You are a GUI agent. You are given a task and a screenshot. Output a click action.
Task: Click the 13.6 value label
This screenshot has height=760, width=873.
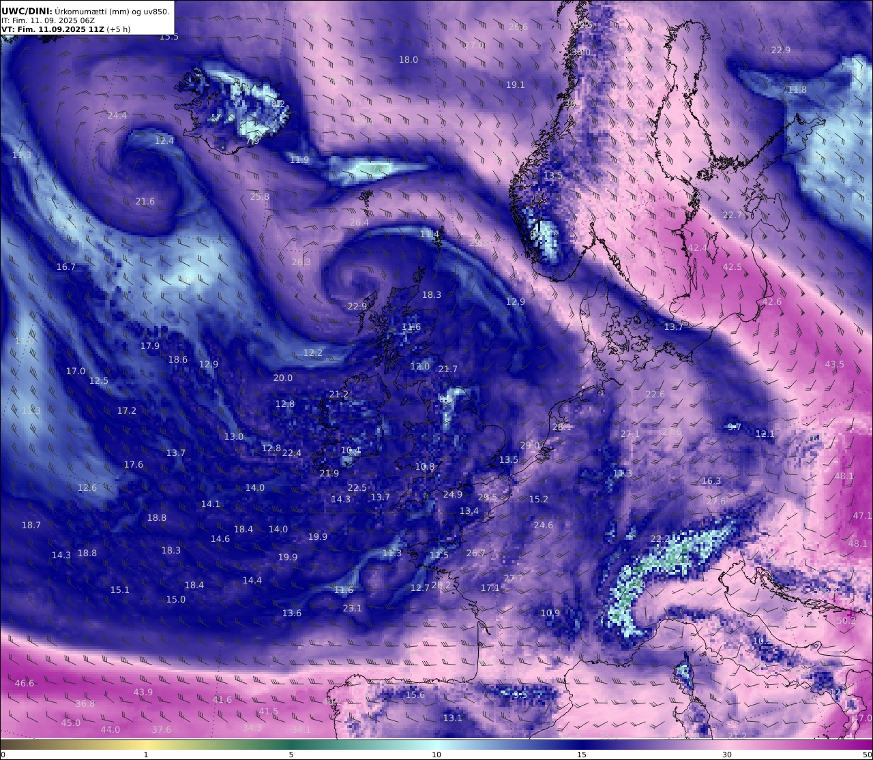292,613
